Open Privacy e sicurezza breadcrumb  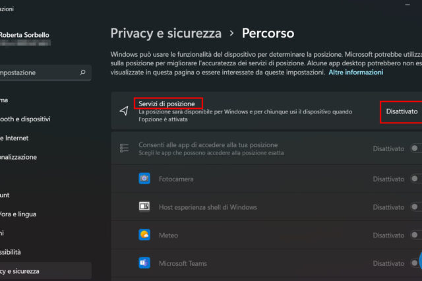tap(166, 32)
